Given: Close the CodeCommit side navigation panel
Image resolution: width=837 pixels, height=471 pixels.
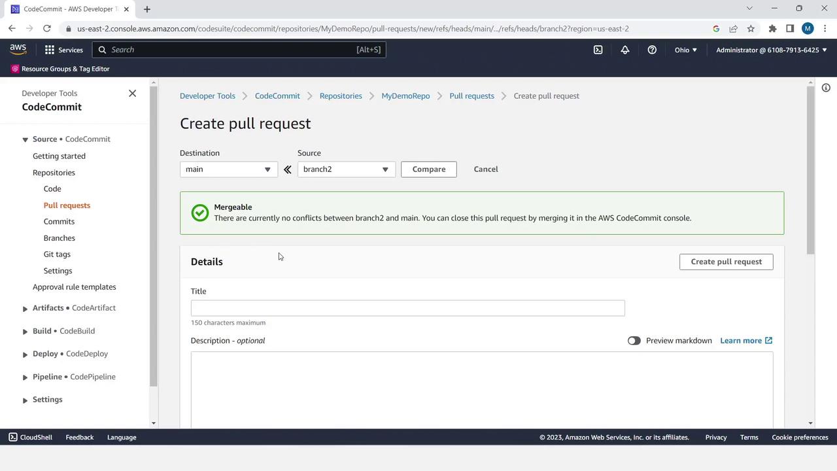Looking at the screenshot, I should coord(132,94).
